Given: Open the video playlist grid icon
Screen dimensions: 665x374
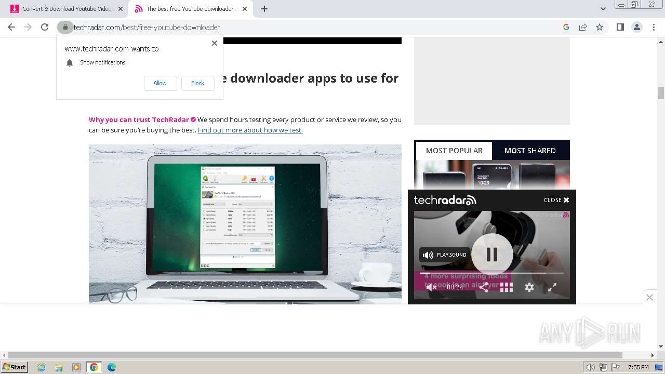Looking at the screenshot, I should pyautogui.click(x=507, y=287).
